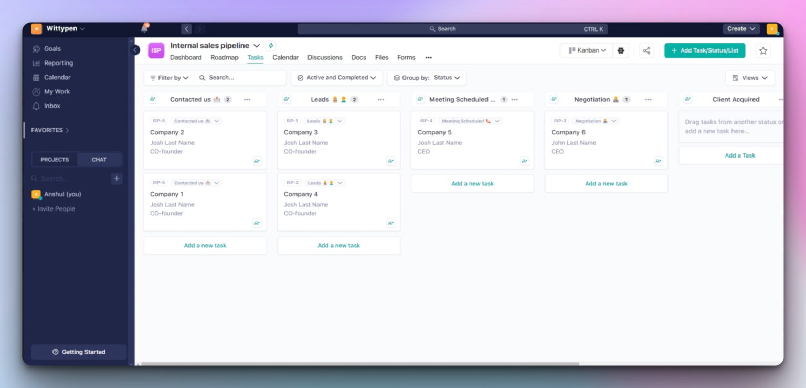806x388 pixels.
Task: Expand Group by Status dropdown
Action: click(427, 78)
